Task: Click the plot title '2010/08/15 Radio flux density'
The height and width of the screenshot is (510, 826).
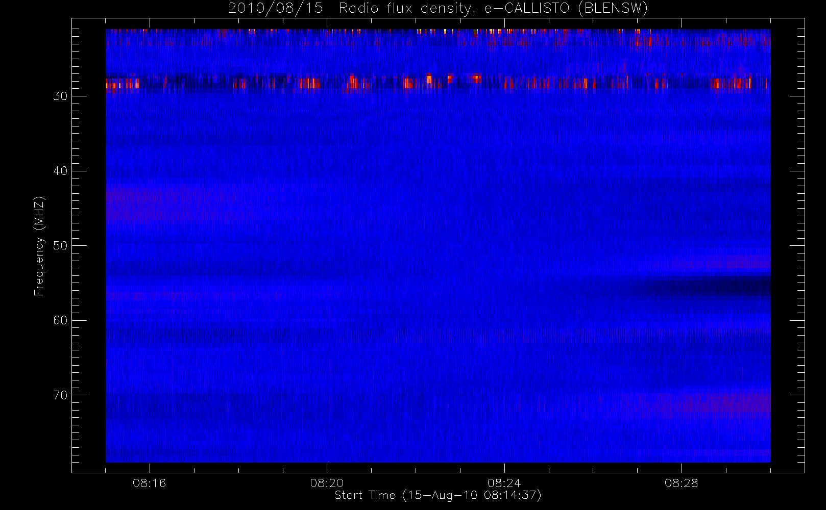Action: [438, 9]
